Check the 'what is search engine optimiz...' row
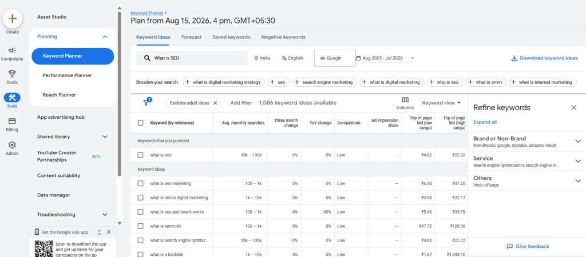Image resolution: width=586 pixels, height=257 pixels. click(141, 240)
